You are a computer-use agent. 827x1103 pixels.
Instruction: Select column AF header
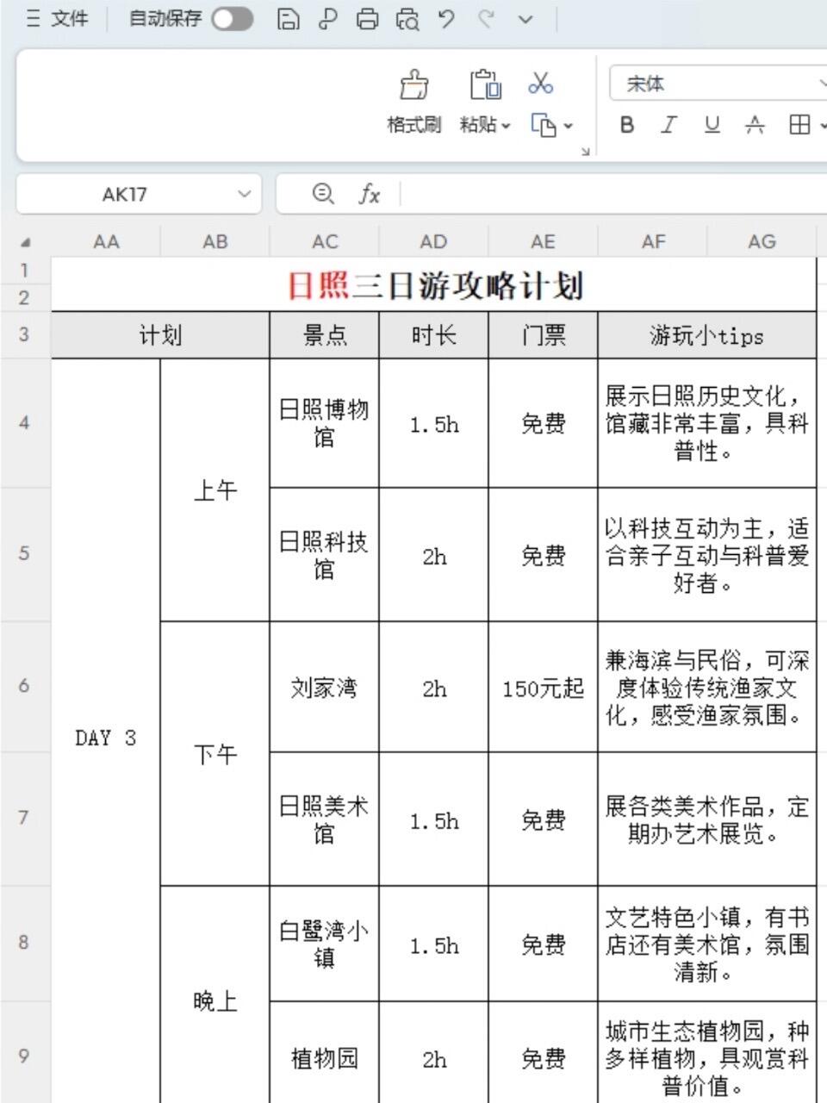pyautogui.click(x=653, y=242)
